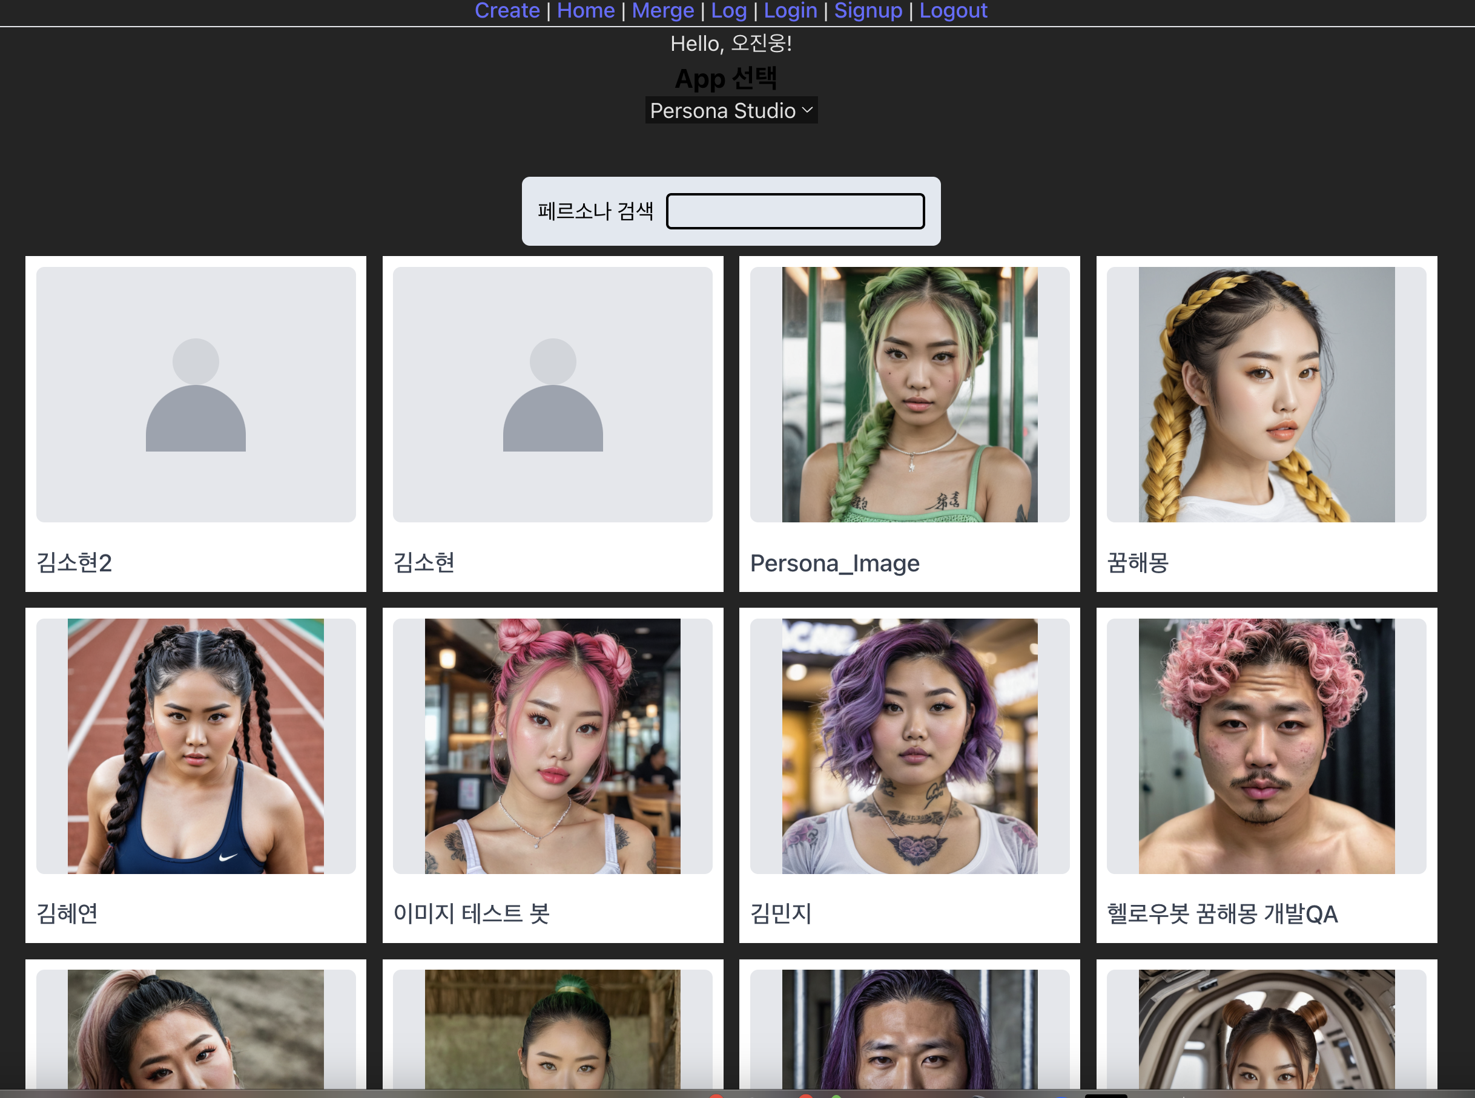View the Log page
Image resolution: width=1475 pixels, height=1098 pixels.
coord(728,10)
